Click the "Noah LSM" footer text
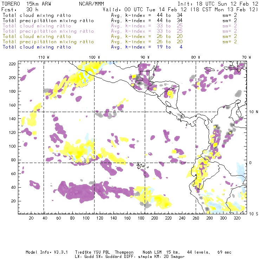 point(152,252)
